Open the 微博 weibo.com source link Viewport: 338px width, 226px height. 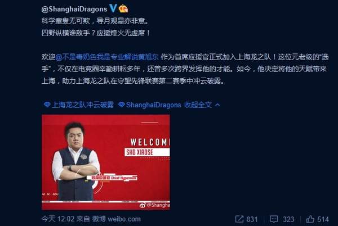pos(117,219)
